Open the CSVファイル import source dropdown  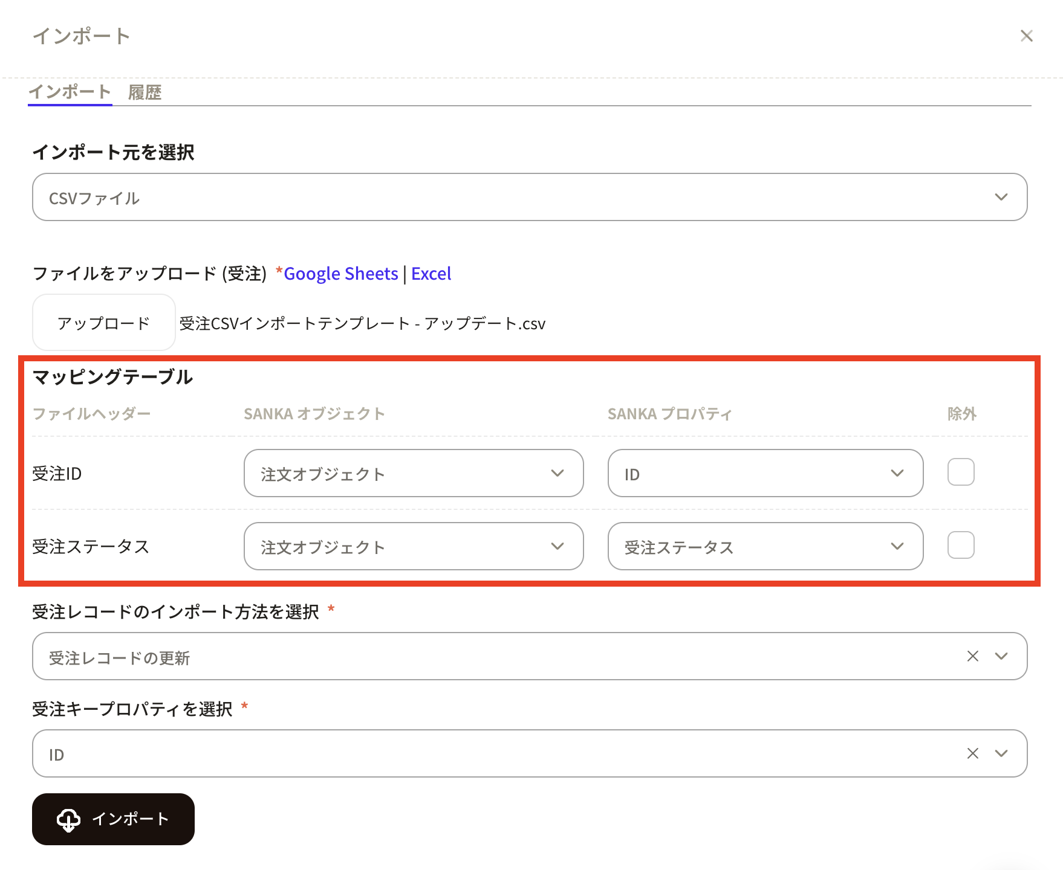tap(520, 198)
